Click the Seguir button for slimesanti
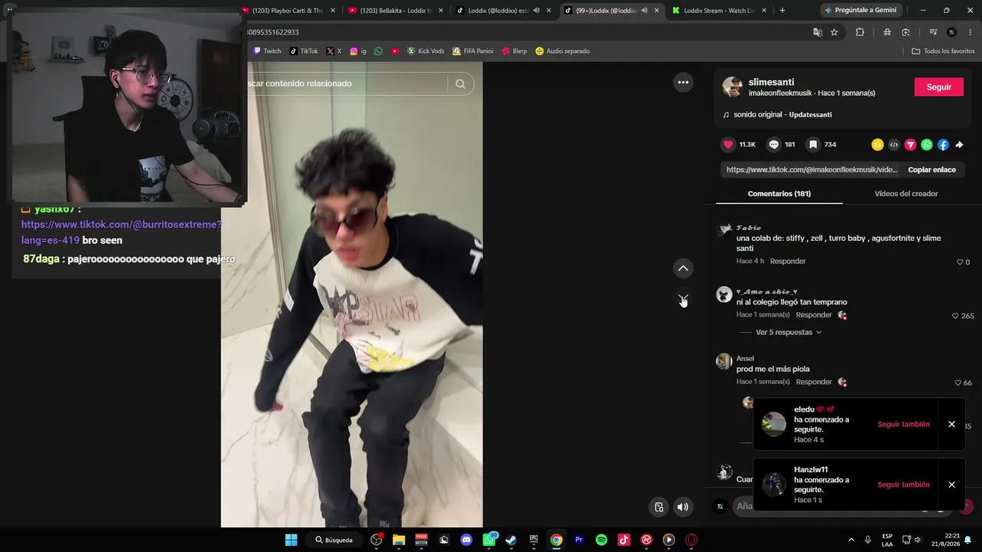Screen dimensions: 982x552 coord(938,87)
